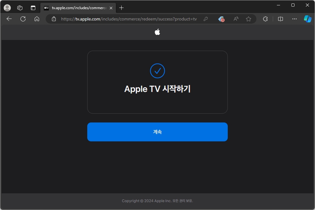
Task: View site information lock icon
Action: tap(54, 19)
